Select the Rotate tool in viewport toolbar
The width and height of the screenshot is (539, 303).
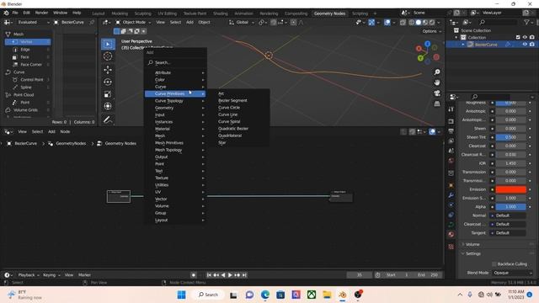(108, 82)
